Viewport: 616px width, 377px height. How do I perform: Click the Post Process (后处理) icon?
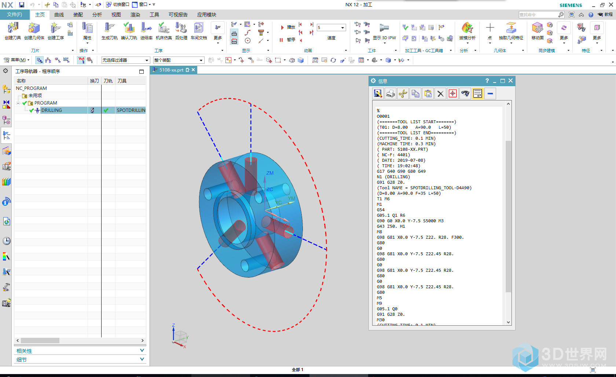pos(181,28)
